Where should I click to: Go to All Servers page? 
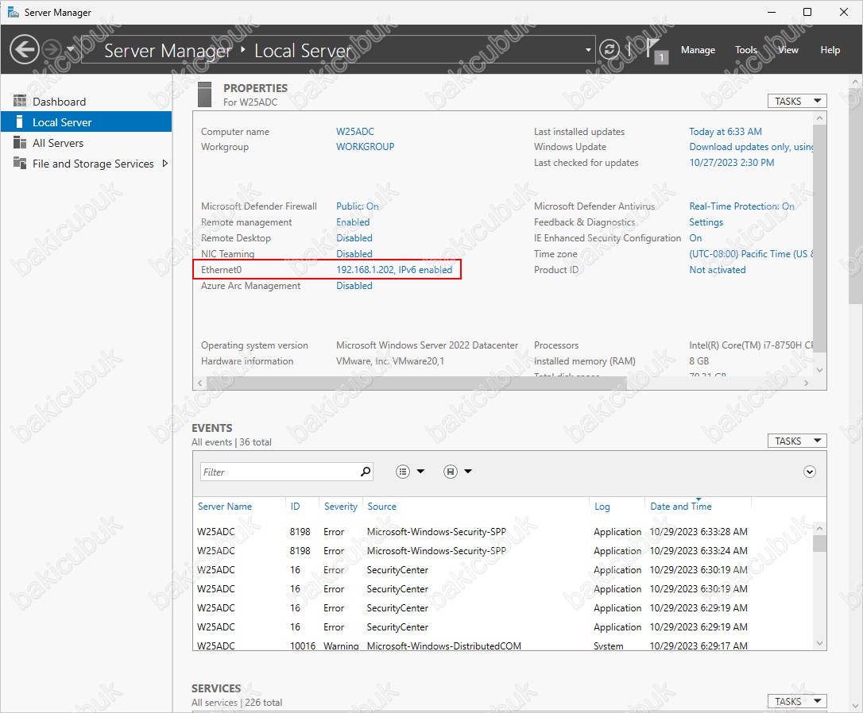tap(87, 143)
